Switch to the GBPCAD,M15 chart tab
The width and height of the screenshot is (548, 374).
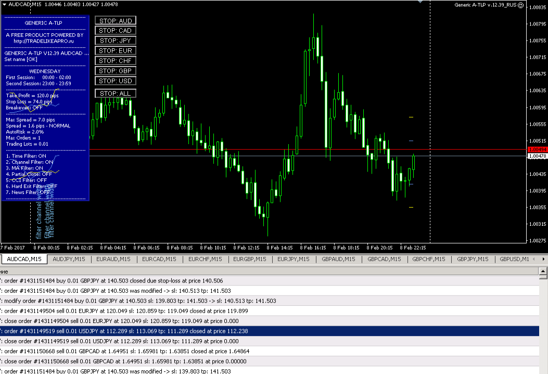click(384, 259)
